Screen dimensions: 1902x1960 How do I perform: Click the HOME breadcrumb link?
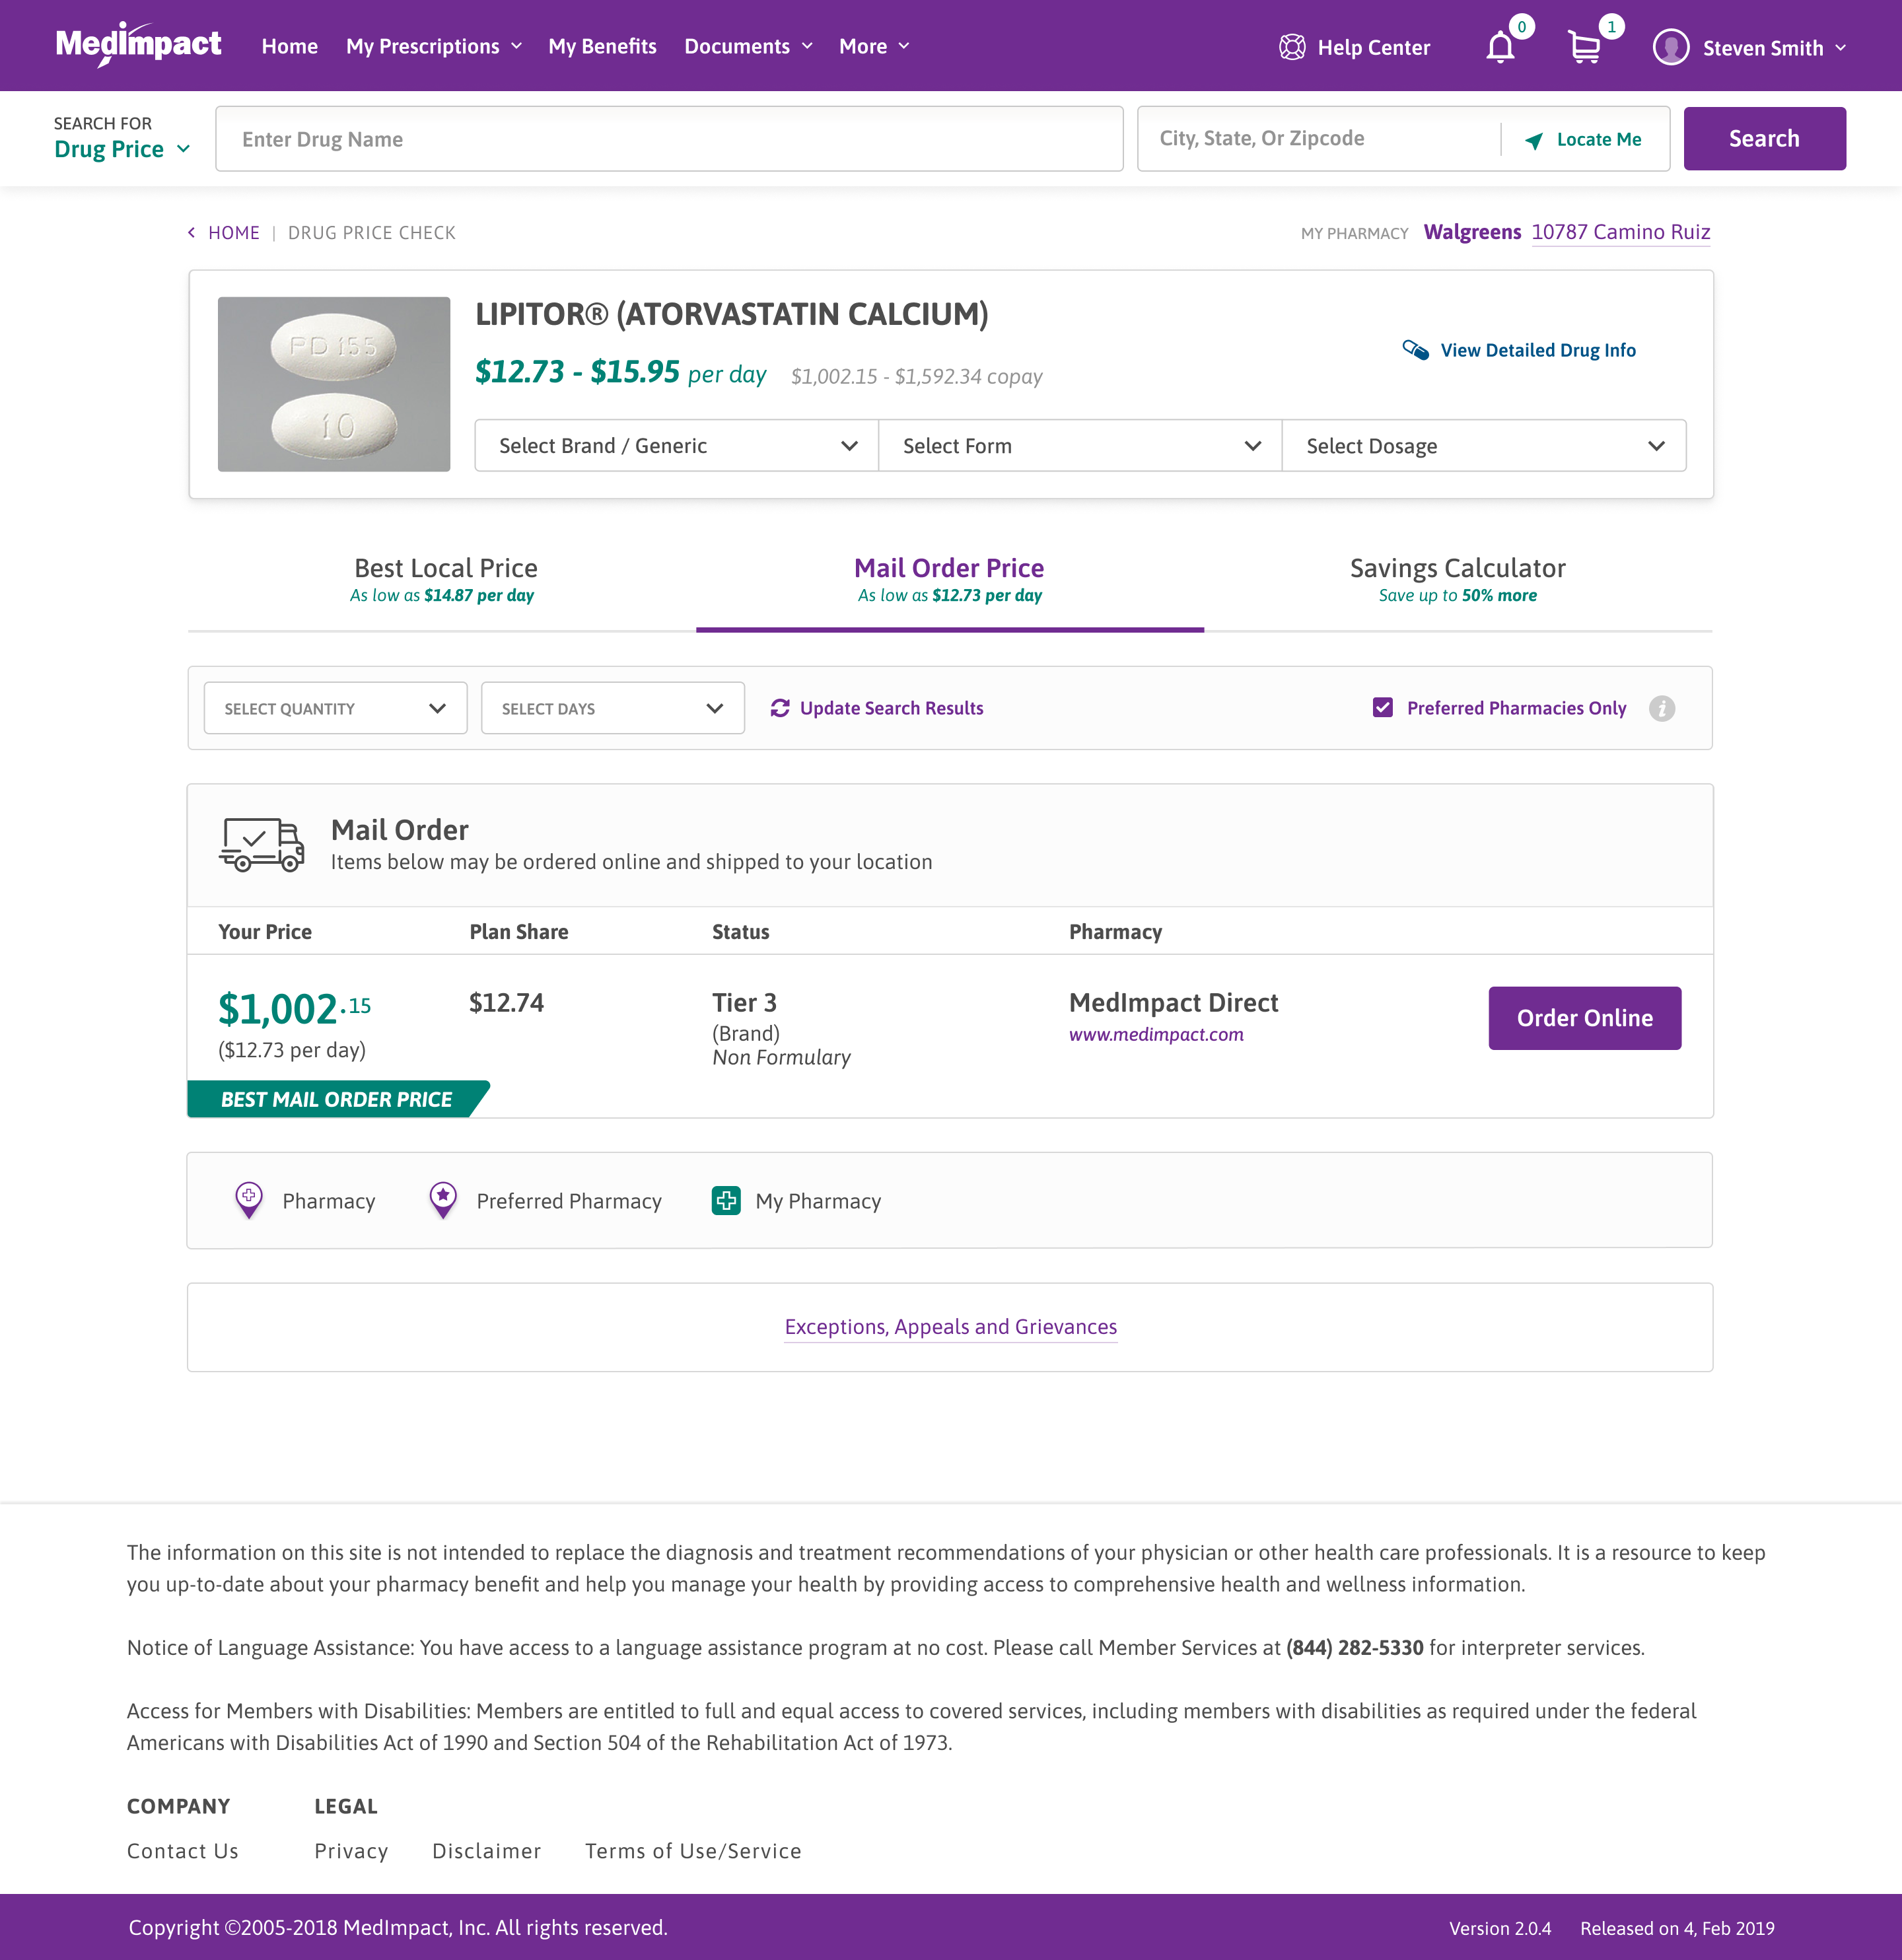tap(233, 233)
